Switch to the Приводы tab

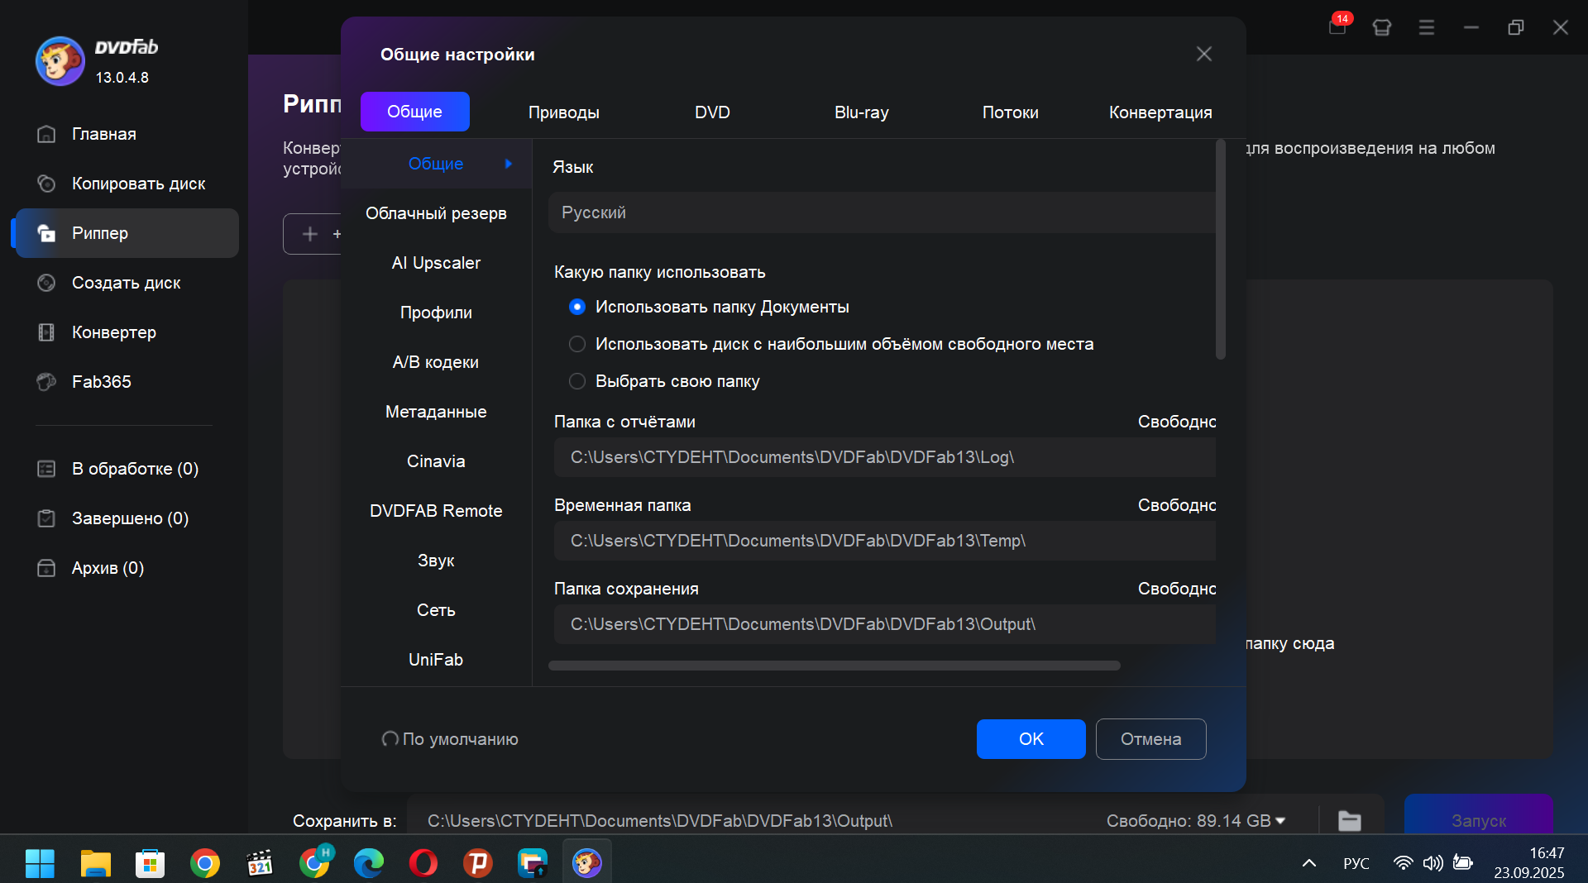[564, 112]
